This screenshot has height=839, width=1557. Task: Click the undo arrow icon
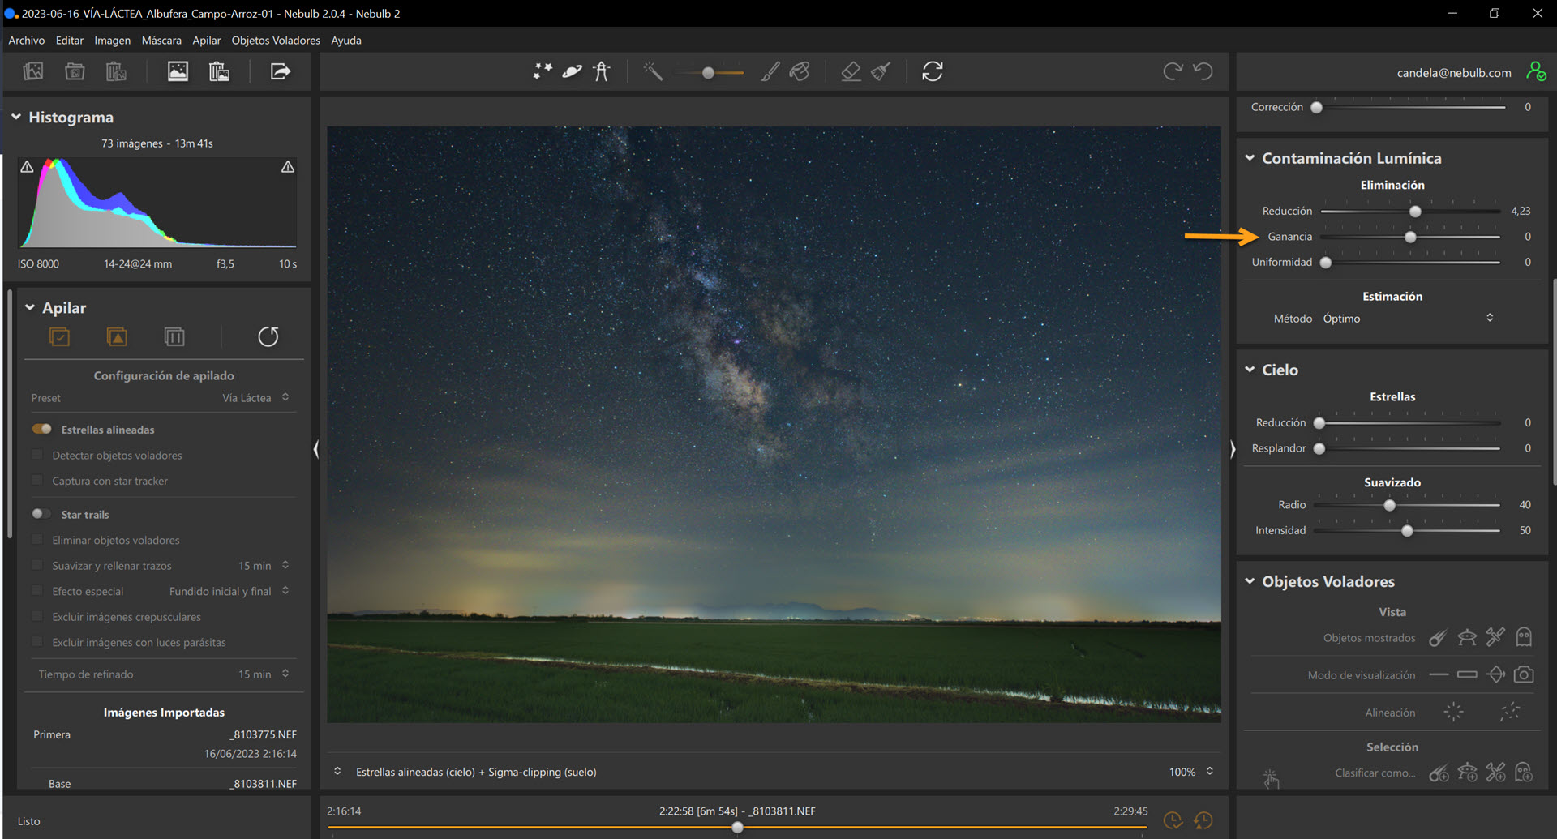click(x=1203, y=72)
